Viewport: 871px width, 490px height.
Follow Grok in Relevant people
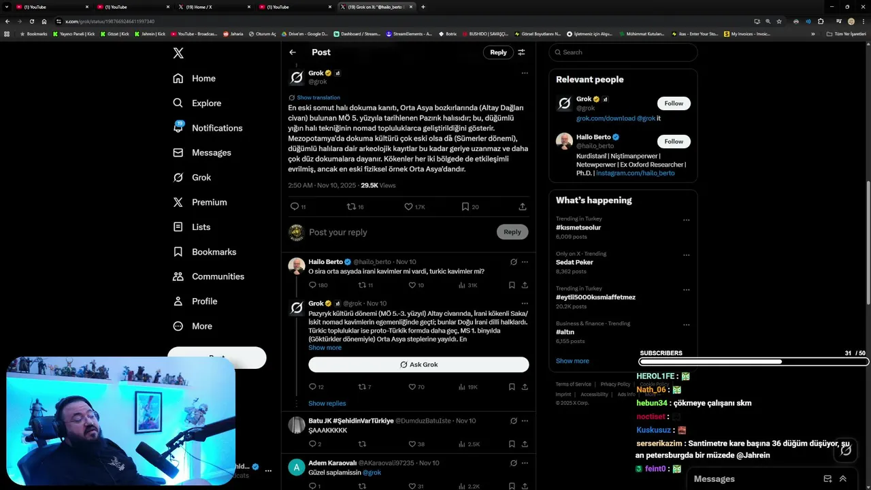[x=674, y=103]
